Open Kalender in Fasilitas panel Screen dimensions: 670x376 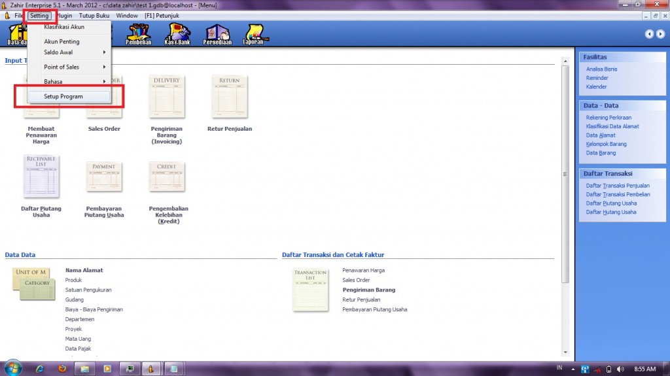click(596, 87)
